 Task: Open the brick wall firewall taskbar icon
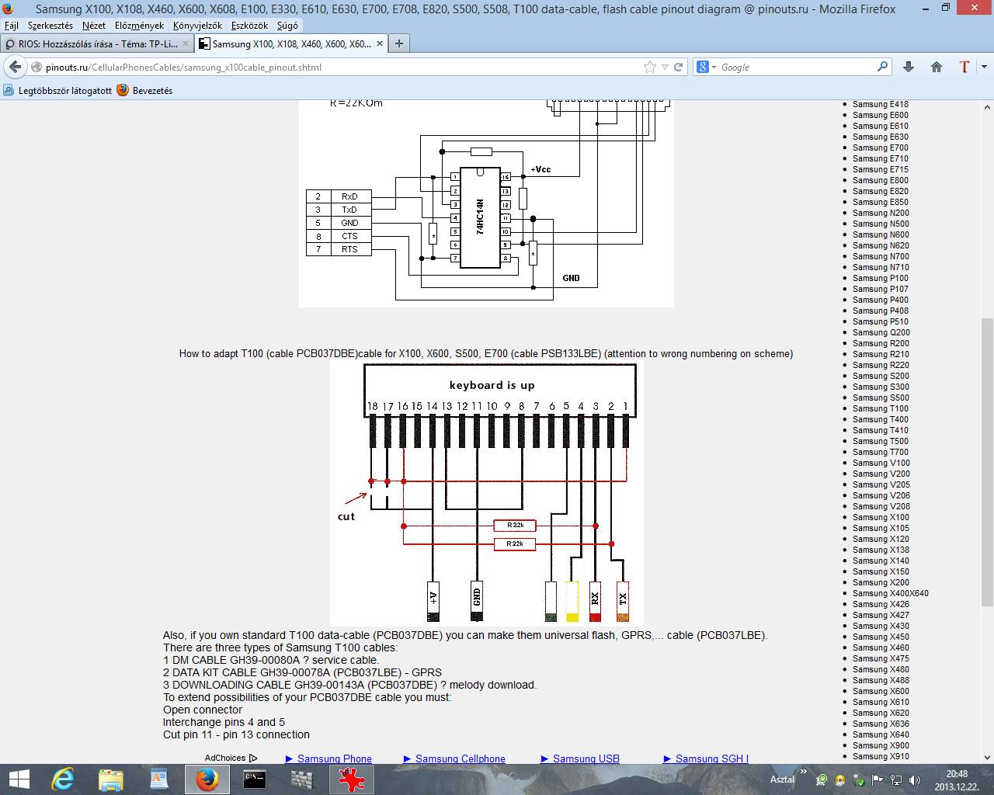pyautogui.click(x=302, y=779)
